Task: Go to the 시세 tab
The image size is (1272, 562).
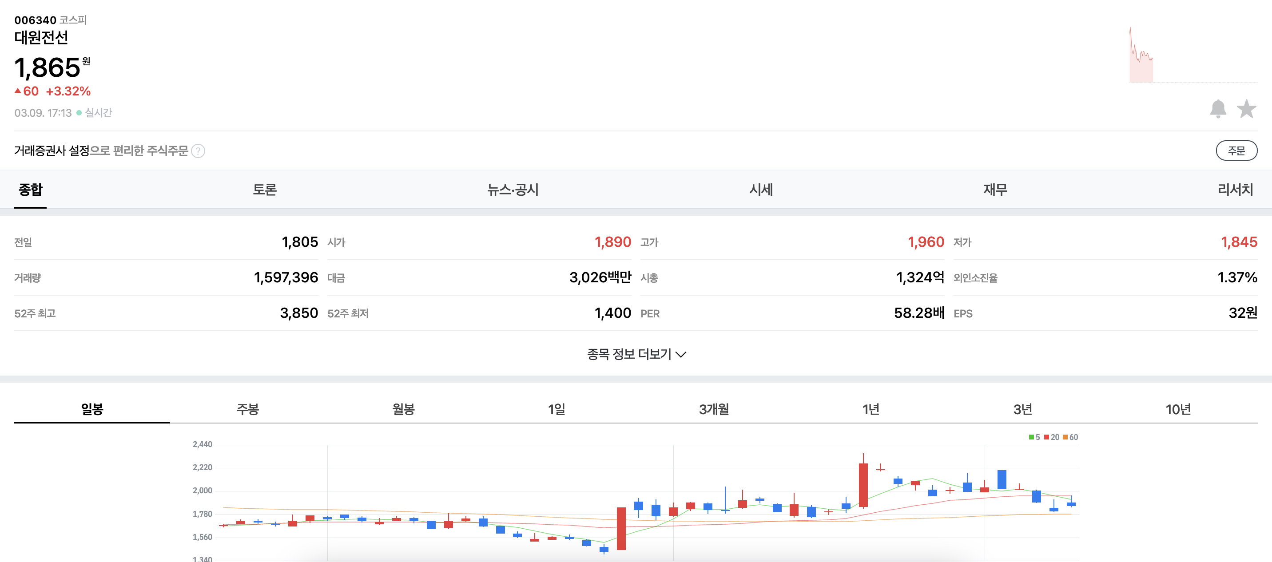Action: pos(761,190)
